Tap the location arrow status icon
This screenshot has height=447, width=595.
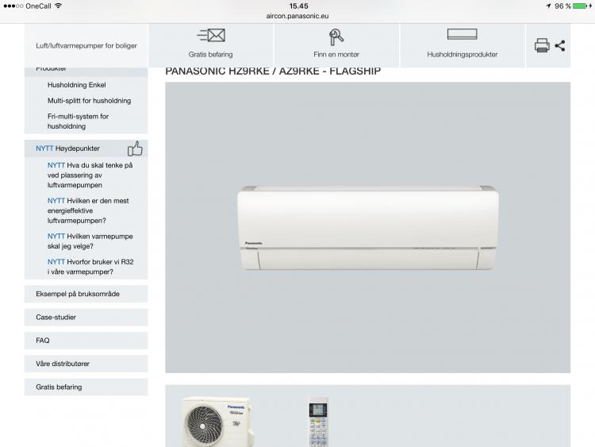coord(548,6)
